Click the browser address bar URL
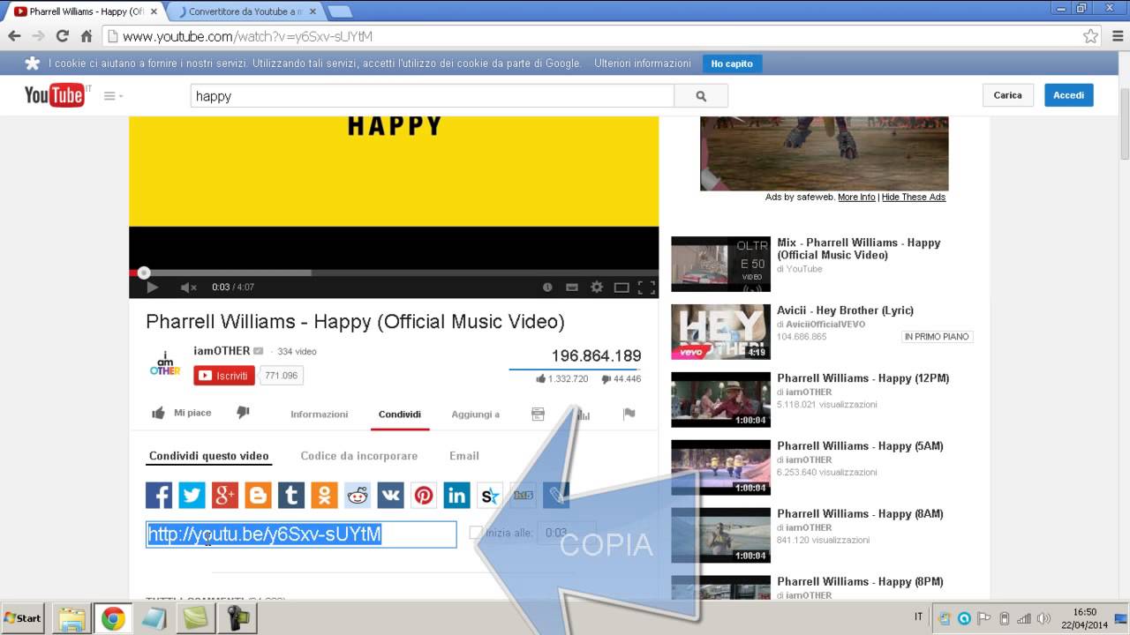 point(247,36)
